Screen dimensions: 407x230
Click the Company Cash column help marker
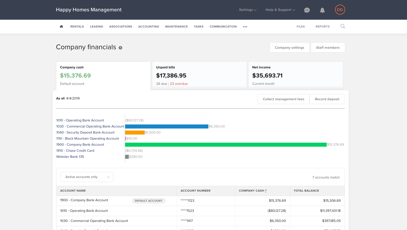pyautogui.click(x=266, y=191)
